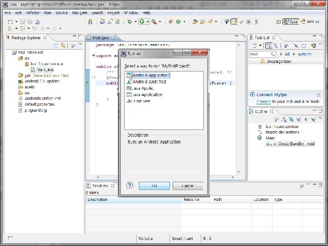This screenshot has width=328, height=246.
Task: Open the New wizard dropdown arrow
Action: pyautogui.click(x=16, y=22)
